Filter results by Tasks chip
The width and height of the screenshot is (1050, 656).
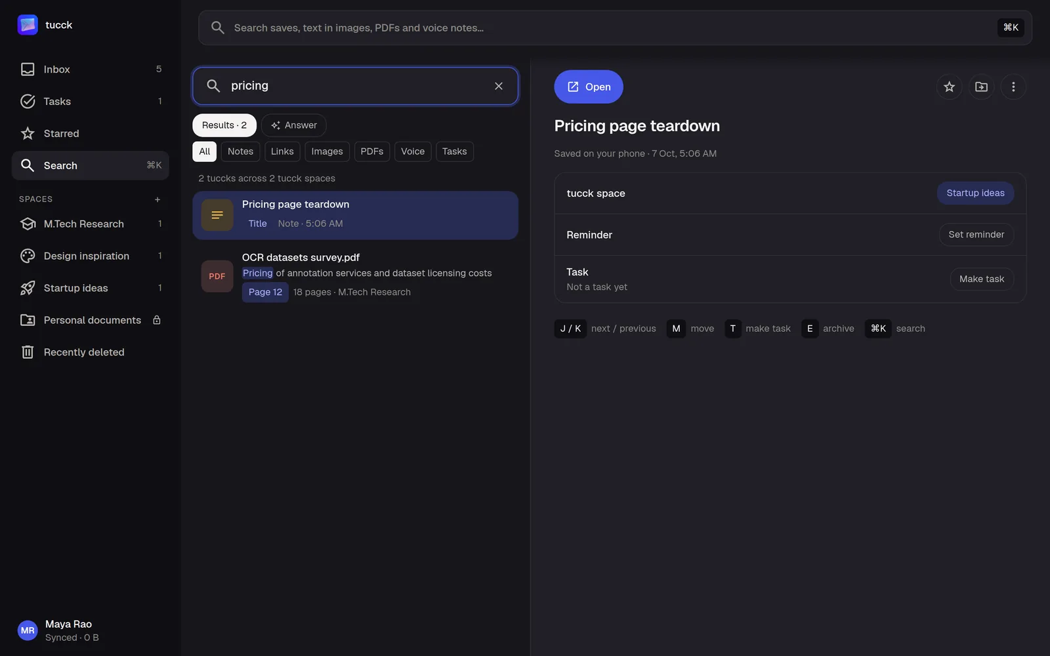(x=454, y=152)
